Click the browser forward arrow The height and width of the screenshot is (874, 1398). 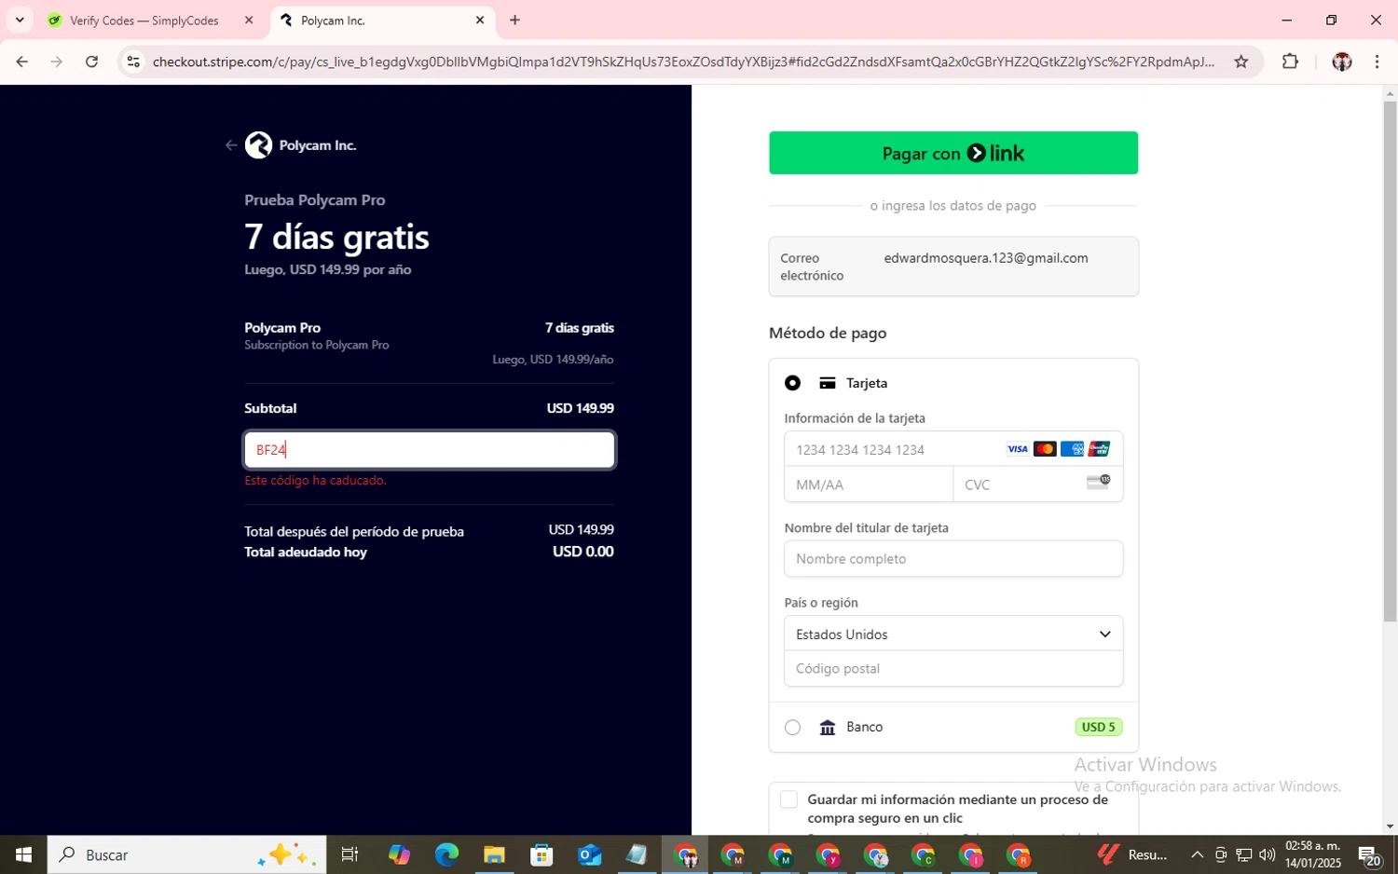pyautogui.click(x=57, y=61)
